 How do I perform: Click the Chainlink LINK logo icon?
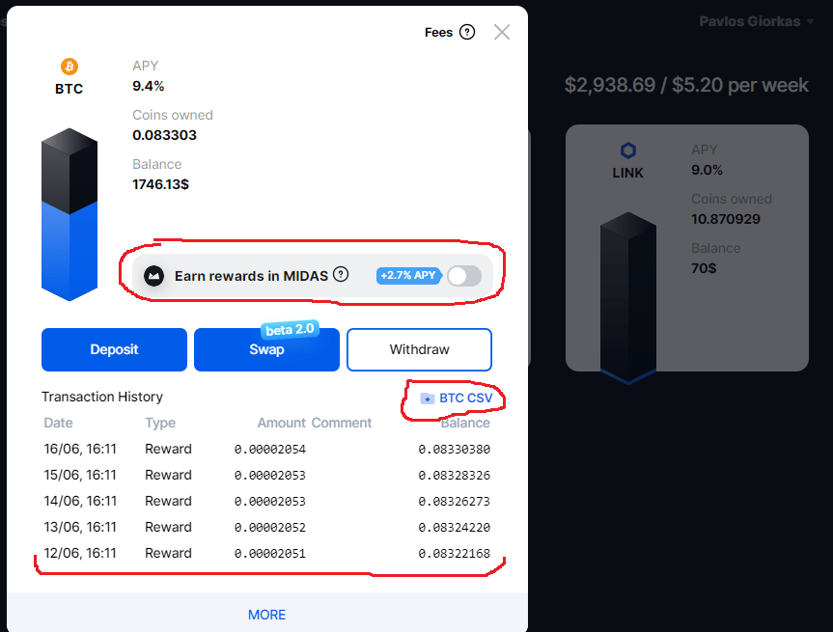(x=628, y=151)
